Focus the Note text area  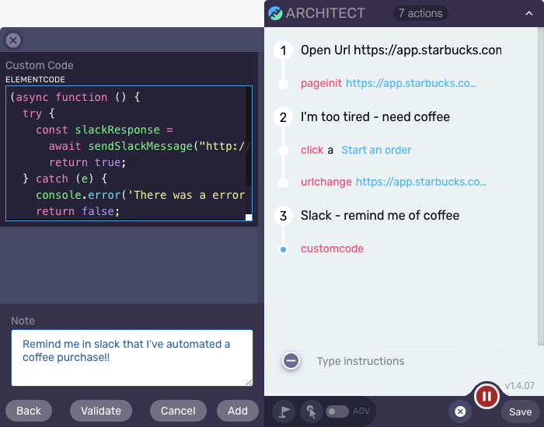point(132,358)
